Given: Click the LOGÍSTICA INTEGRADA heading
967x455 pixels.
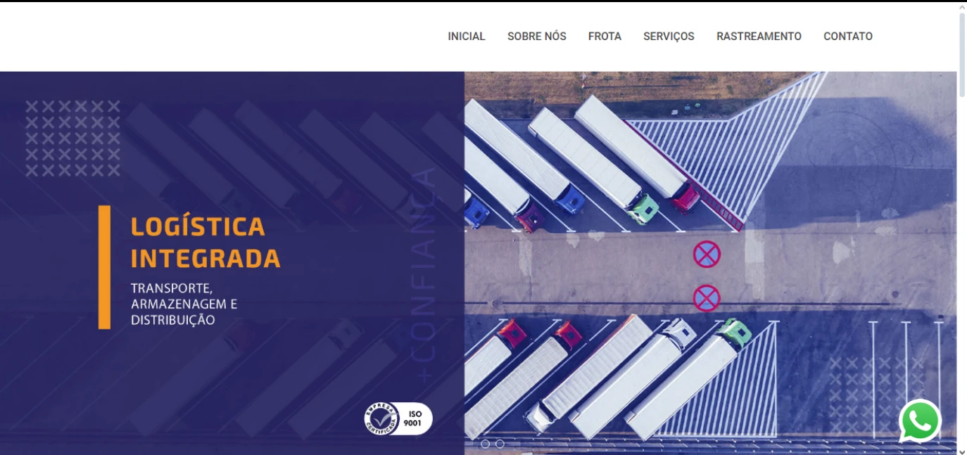Looking at the screenshot, I should 206,243.
